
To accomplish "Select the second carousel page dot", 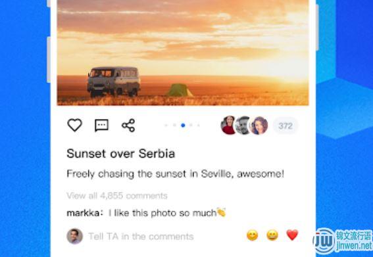I will [174, 126].
